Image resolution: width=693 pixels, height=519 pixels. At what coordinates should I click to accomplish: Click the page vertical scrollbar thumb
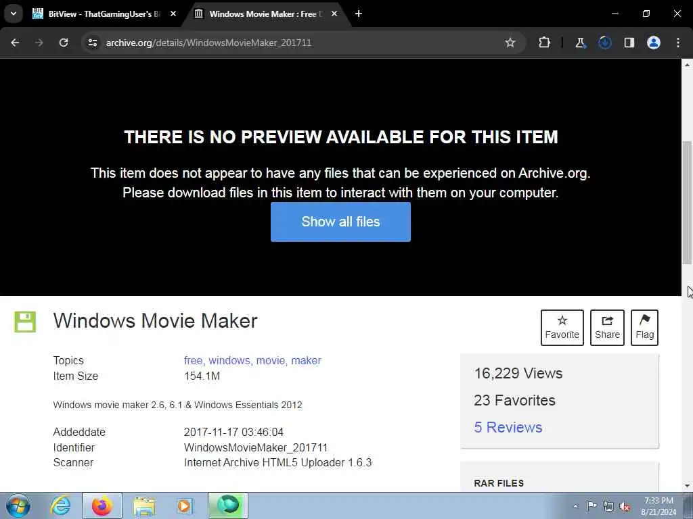688,203
